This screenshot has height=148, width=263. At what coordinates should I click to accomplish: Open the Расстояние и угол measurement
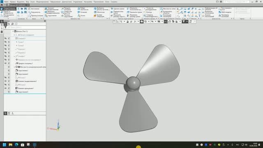[225, 9]
